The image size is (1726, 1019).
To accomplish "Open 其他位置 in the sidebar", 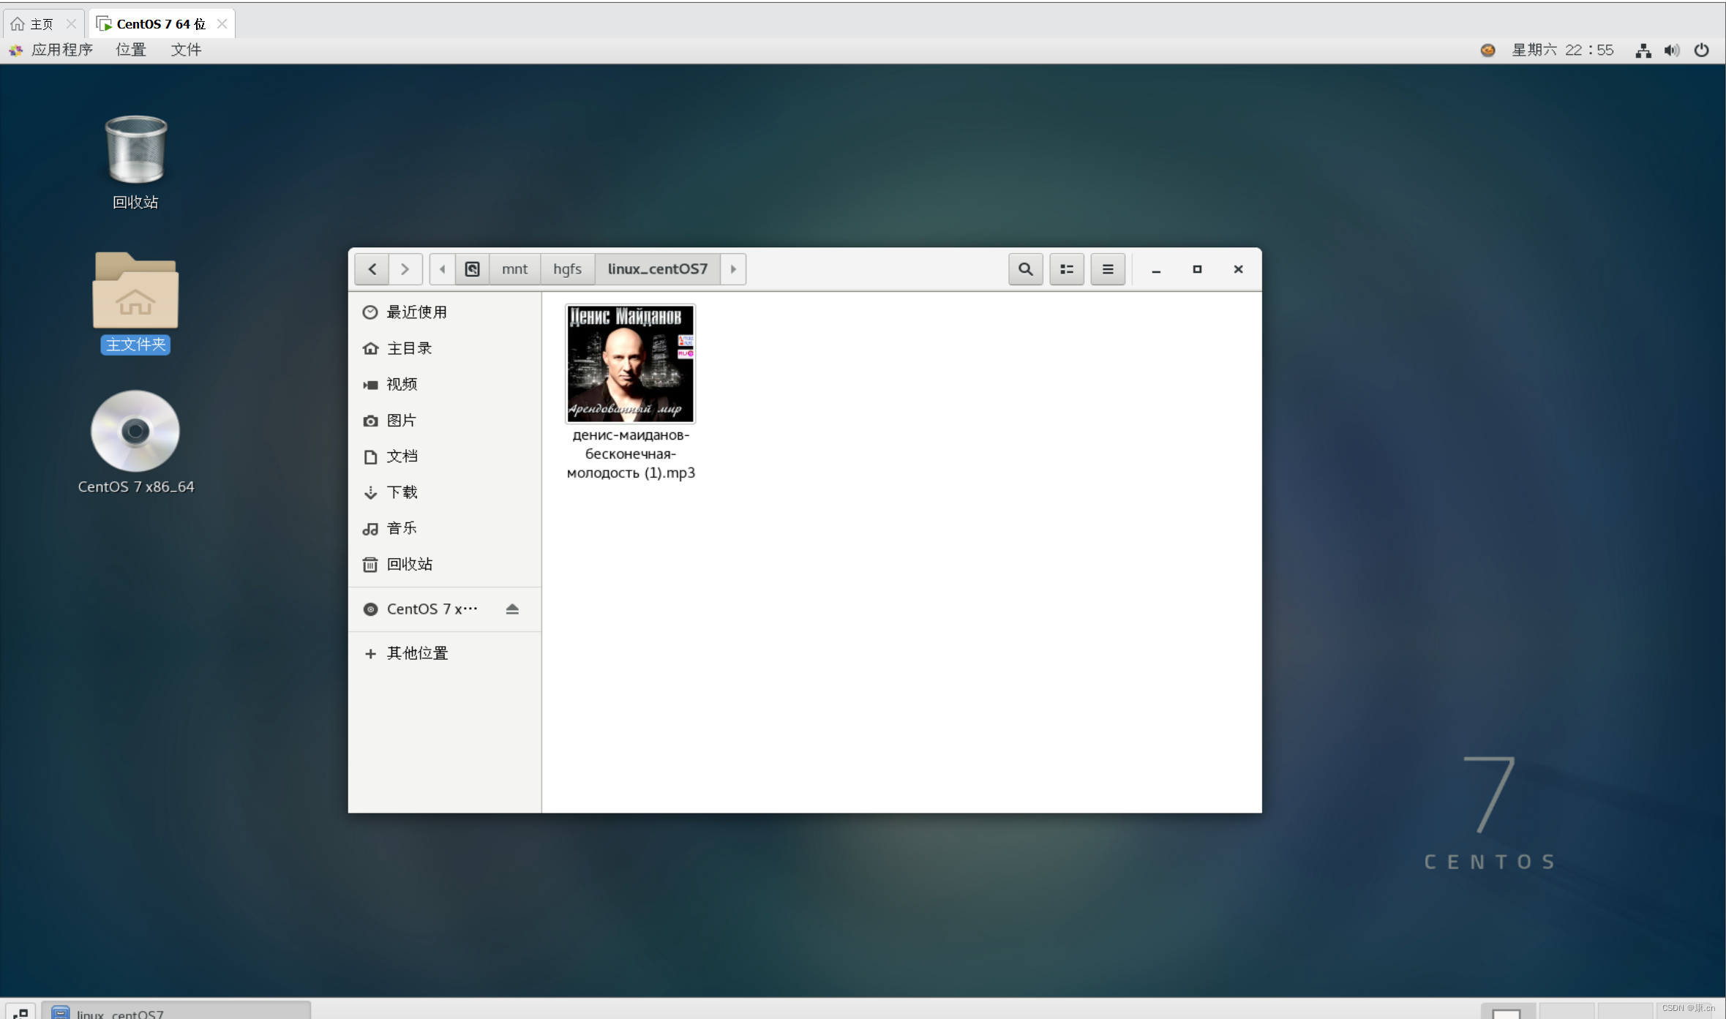I will [416, 653].
